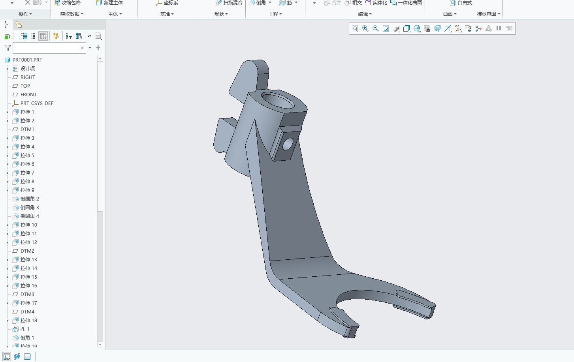The height and width of the screenshot is (362, 574).
Task: Open the display style shading icon
Action: point(396,28)
